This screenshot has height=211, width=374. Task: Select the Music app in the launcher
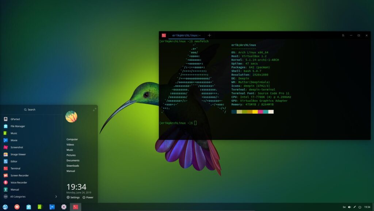(15, 133)
